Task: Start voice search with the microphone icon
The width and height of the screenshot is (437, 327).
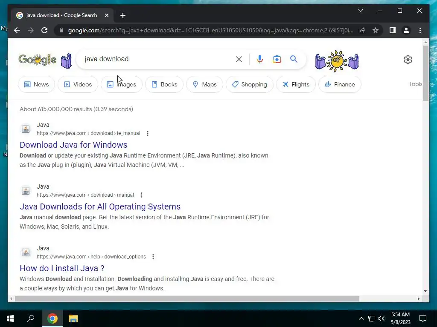Action: pos(260,59)
